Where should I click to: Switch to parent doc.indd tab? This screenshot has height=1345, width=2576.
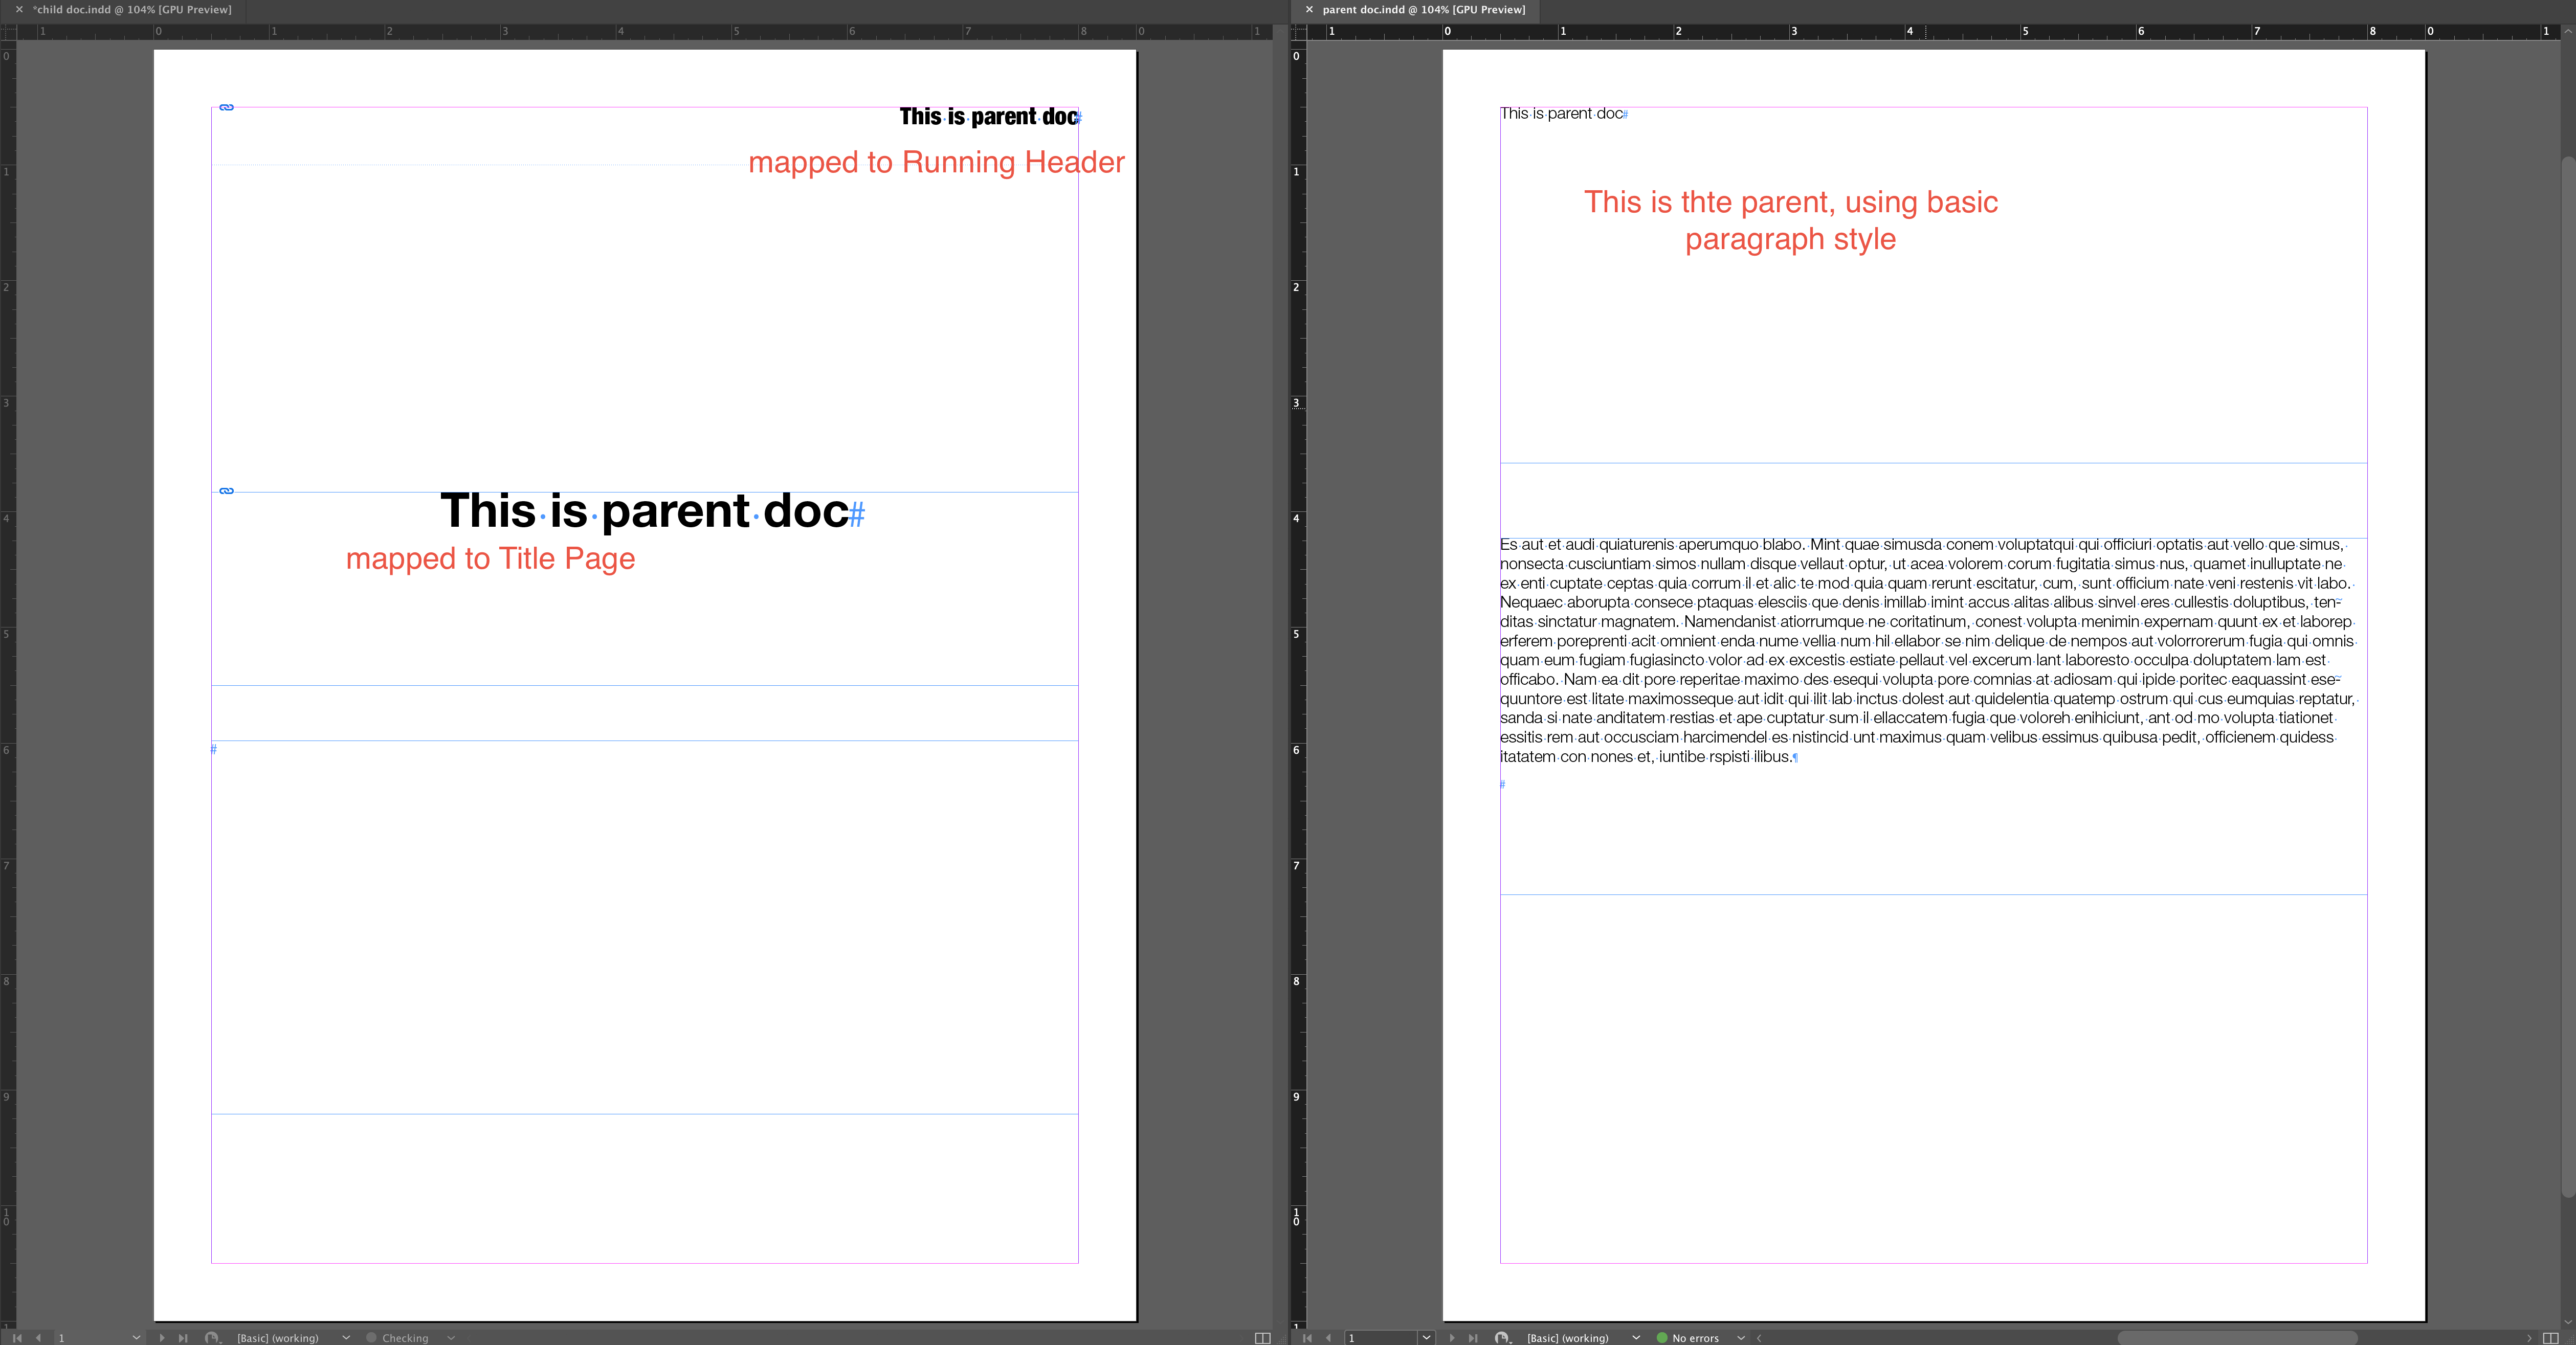tap(1423, 10)
